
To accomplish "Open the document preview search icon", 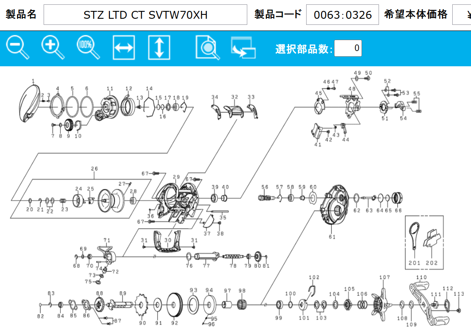I will click(208, 48).
